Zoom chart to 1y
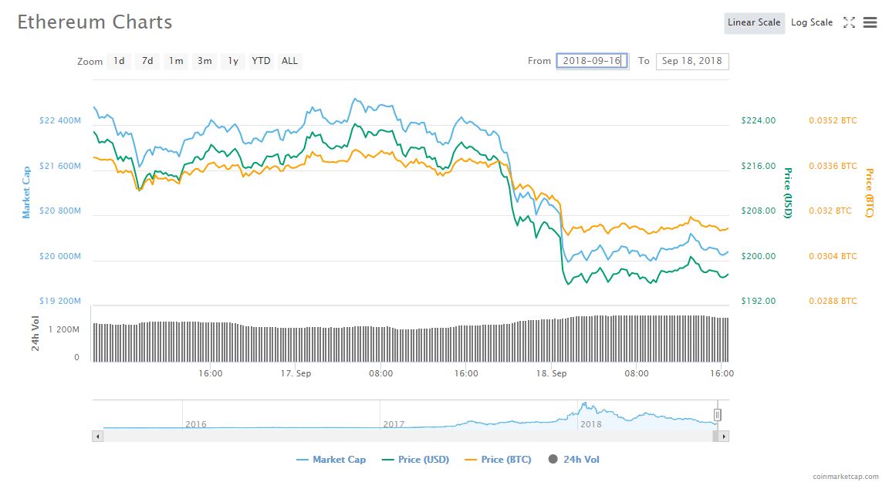 click(x=233, y=61)
